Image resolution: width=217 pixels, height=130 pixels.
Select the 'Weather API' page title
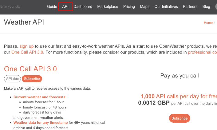24,22
